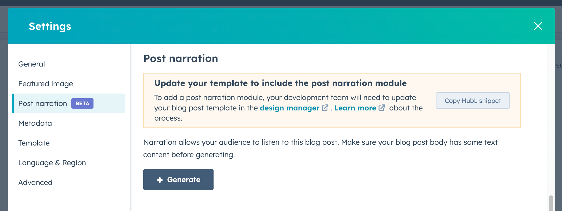The image size is (562, 211).
Task: Open the Metadata settings section
Action: click(x=35, y=123)
